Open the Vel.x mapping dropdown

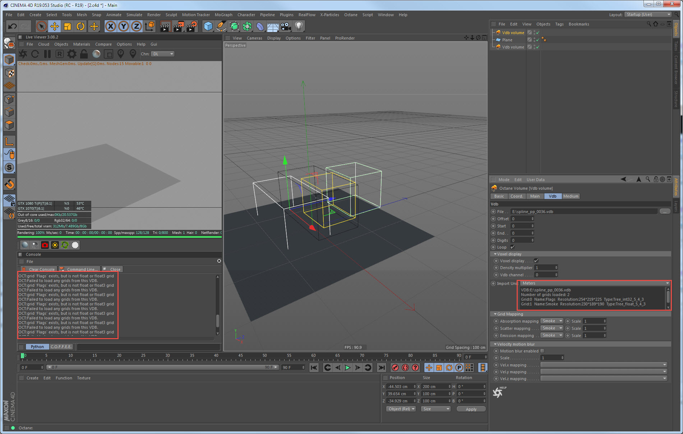point(604,365)
